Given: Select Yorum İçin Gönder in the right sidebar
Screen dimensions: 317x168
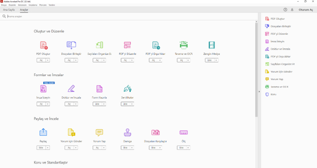Looking at the screenshot, I should coord(279,72).
